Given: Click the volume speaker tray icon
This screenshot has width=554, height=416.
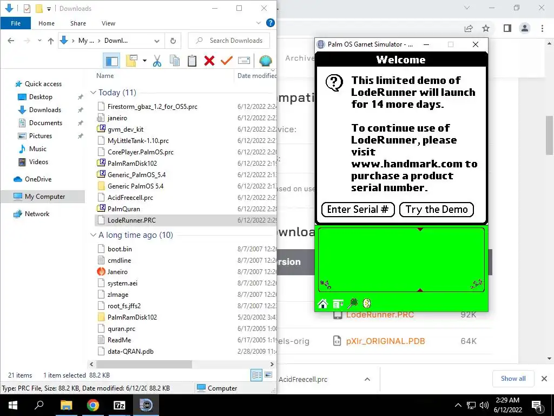Looking at the screenshot, I should coord(484,405).
